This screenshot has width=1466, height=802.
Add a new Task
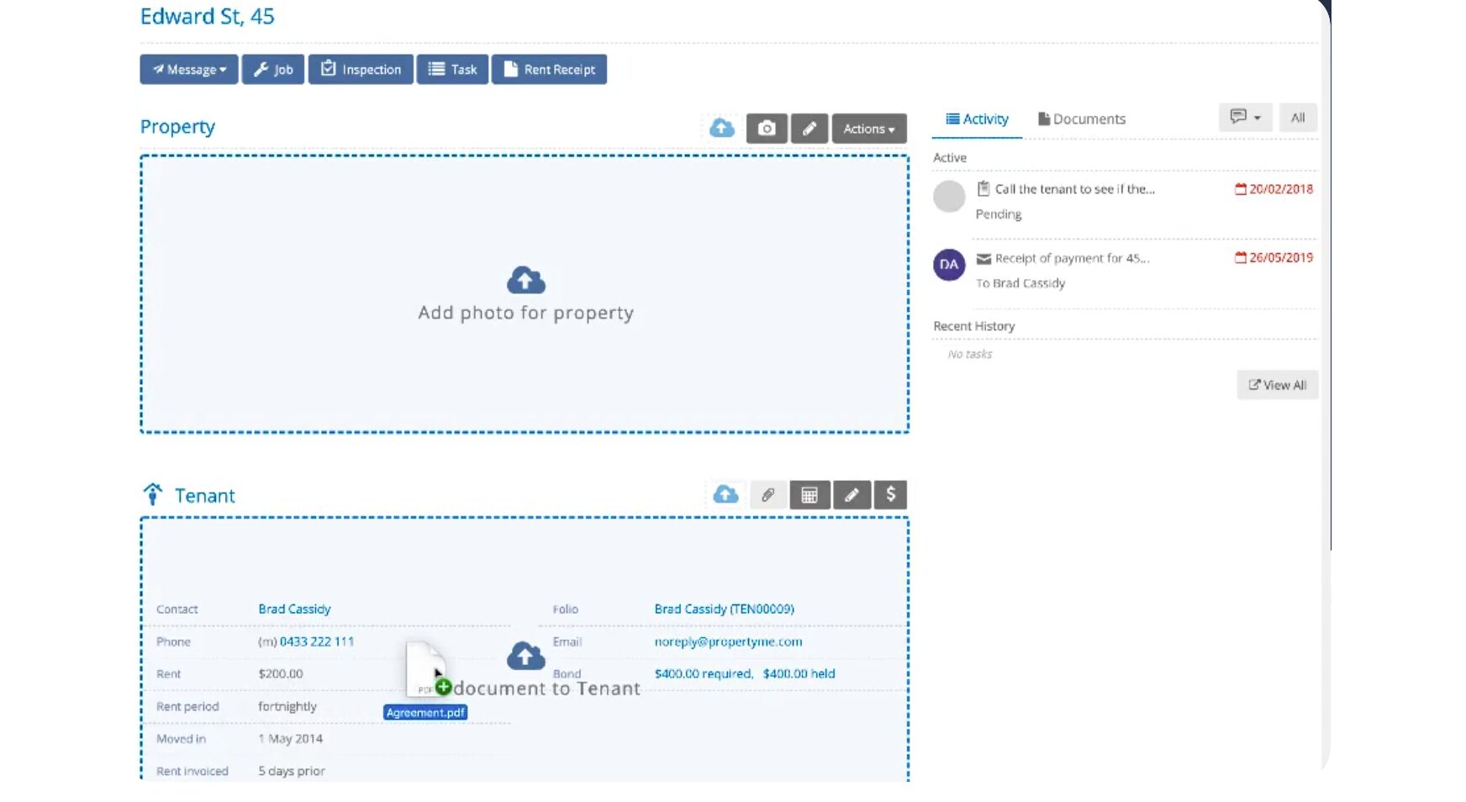pyautogui.click(x=452, y=70)
